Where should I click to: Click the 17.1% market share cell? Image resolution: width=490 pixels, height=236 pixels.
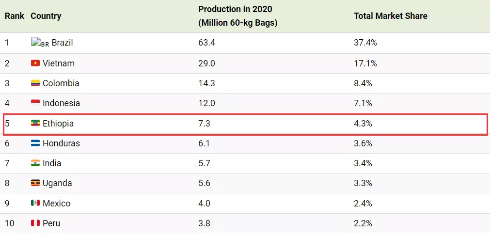pos(365,63)
